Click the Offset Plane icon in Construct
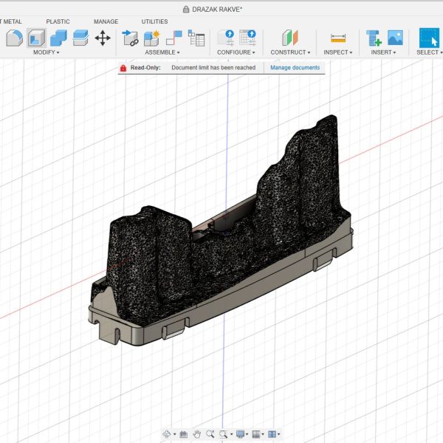The width and height of the screenshot is (443, 443). tap(290, 38)
